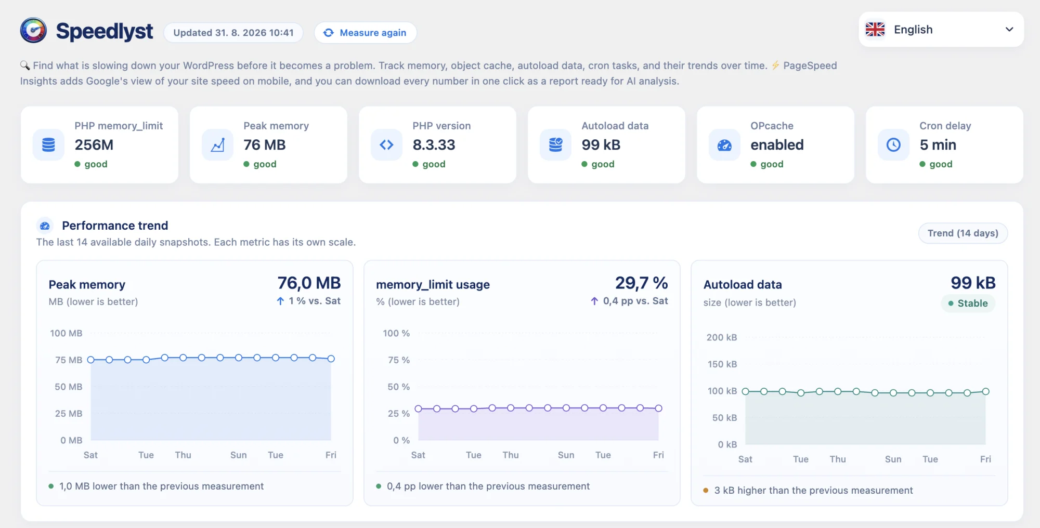Open the English language dropdown
This screenshot has height=528, width=1040.
[941, 30]
